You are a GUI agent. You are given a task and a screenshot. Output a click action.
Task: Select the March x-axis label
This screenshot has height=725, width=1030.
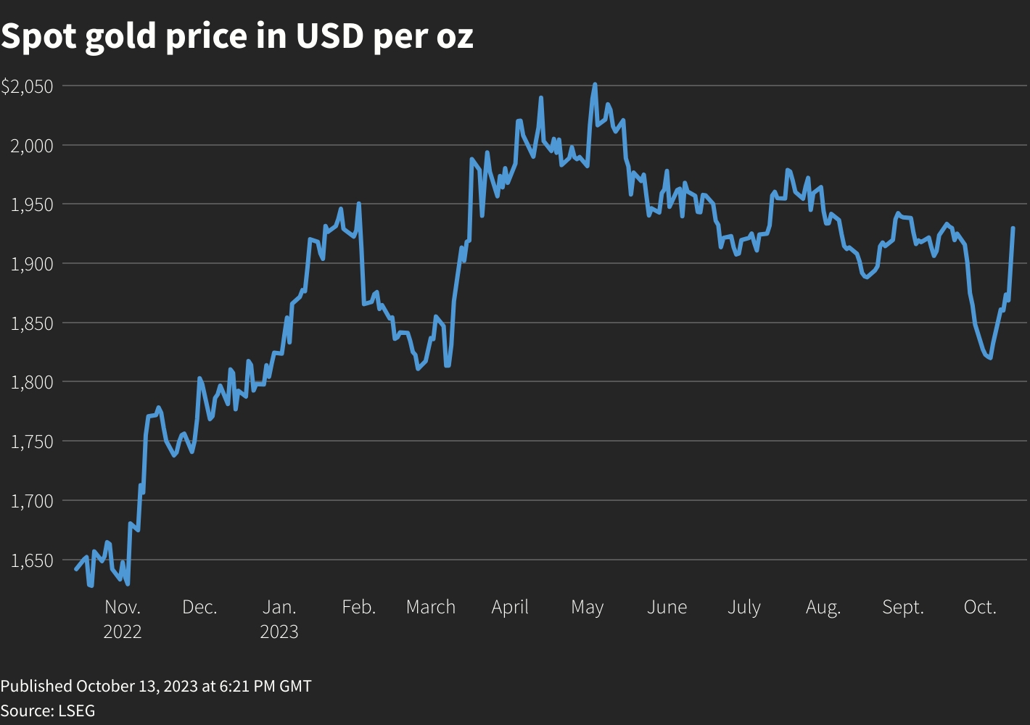pyautogui.click(x=431, y=607)
